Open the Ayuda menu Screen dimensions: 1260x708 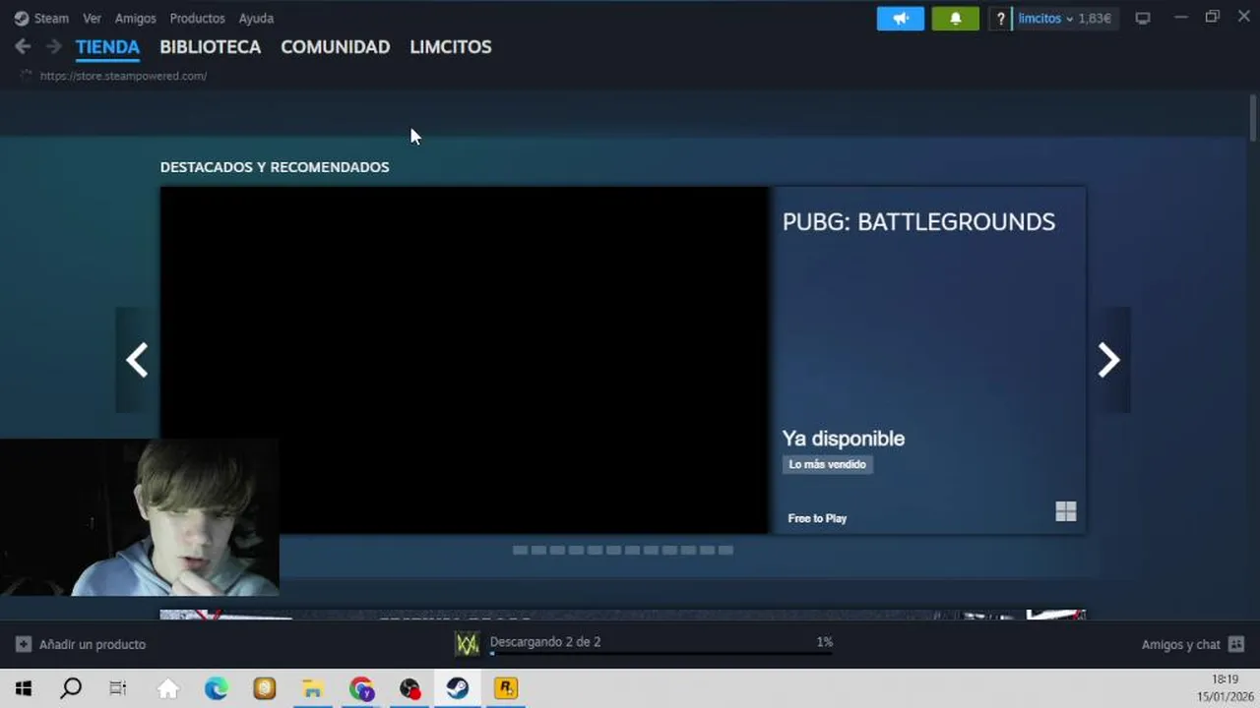[256, 19]
